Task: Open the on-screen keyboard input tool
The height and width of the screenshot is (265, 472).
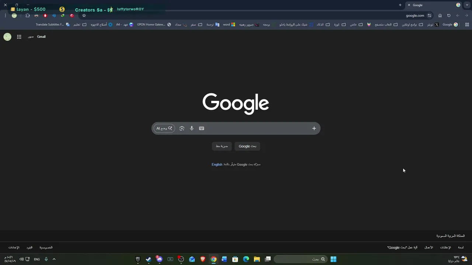Action: (x=202, y=128)
